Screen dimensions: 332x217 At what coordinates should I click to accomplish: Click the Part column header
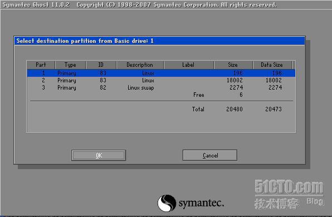point(41,65)
